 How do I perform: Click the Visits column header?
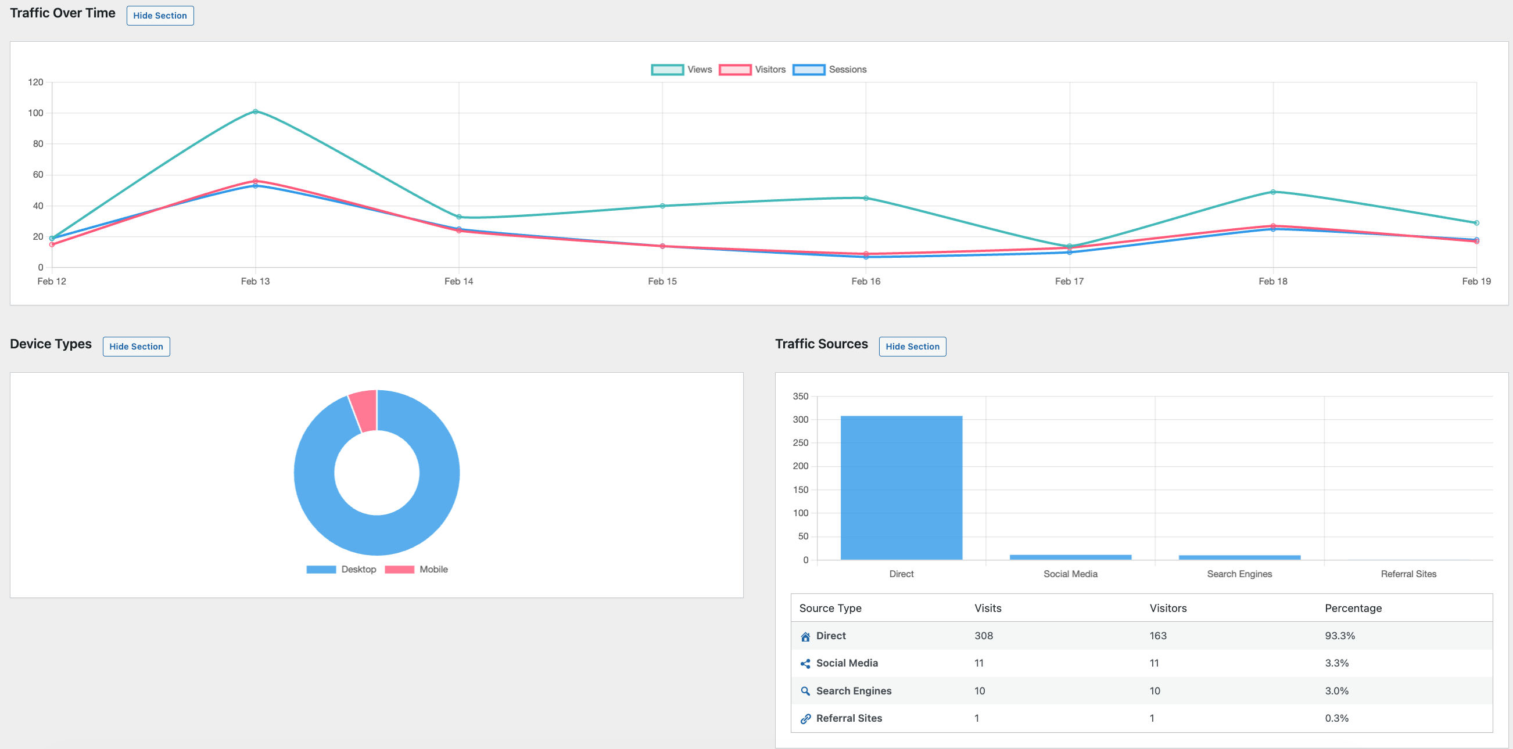coord(987,608)
